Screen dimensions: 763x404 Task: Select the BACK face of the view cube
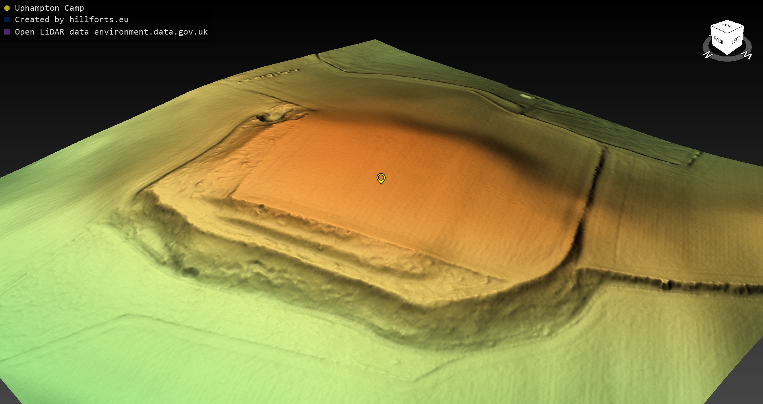(x=718, y=41)
